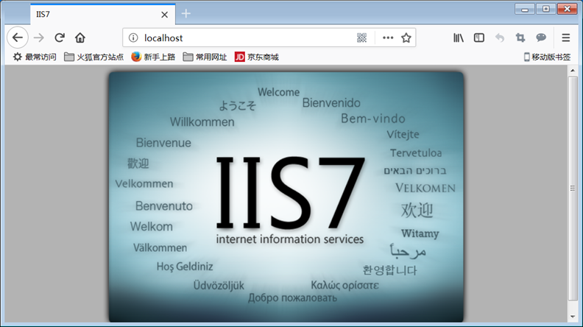Bookmark this page with the star
The image size is (583, 327).
pyautogui.click(x=406, y=38)
